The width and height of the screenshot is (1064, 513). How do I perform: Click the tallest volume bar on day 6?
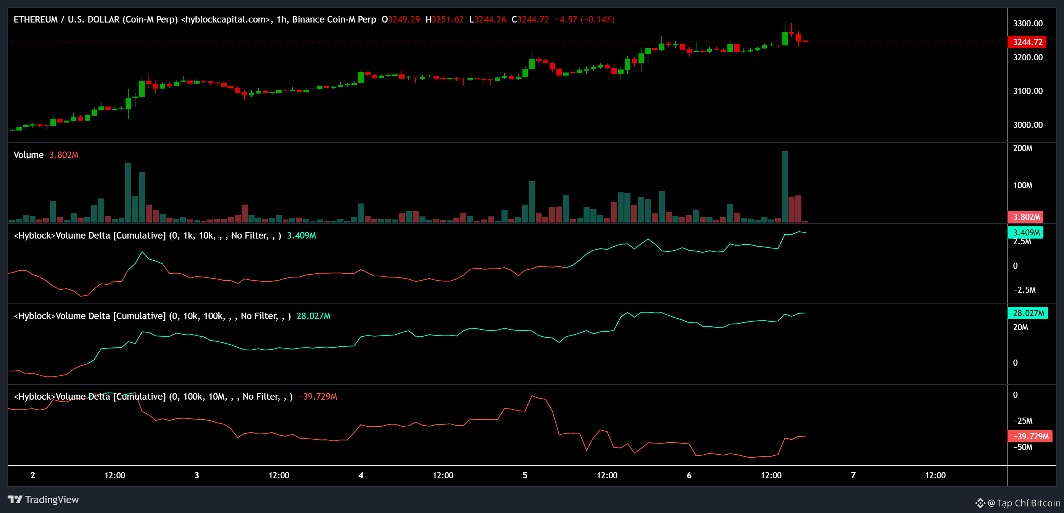tap(784, 188)
